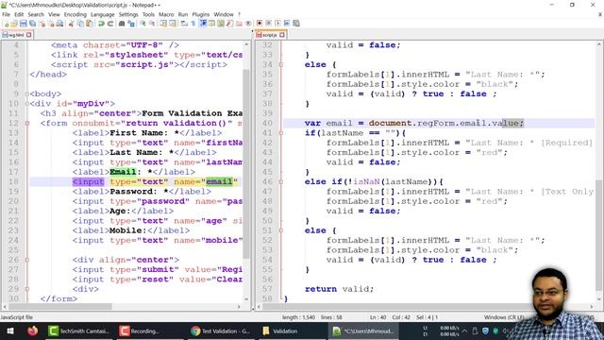Redo the last edit from toolbar
This screenshot has height=340, width=604.
110,24
